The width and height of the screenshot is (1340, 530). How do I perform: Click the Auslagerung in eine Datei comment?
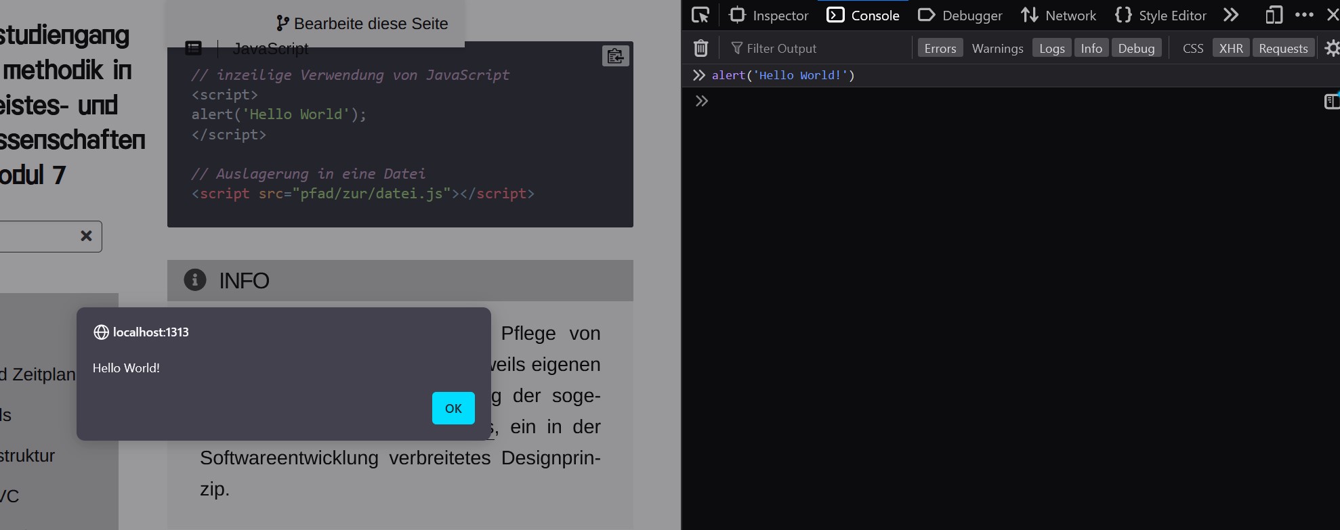pos(308,174)
